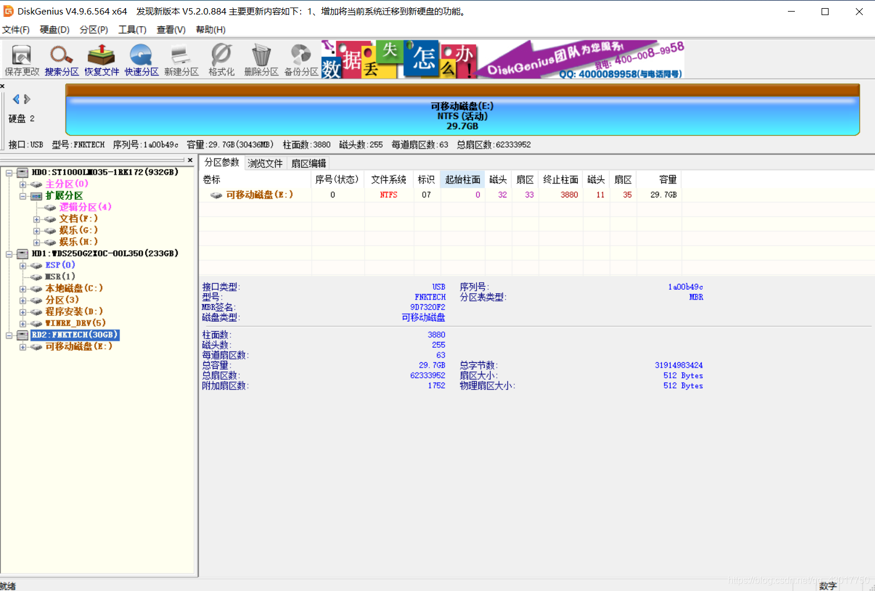The image size is (875, 591).
Task: Expand the WINRE_DRV(5) partition node
Action: [23, 324]
